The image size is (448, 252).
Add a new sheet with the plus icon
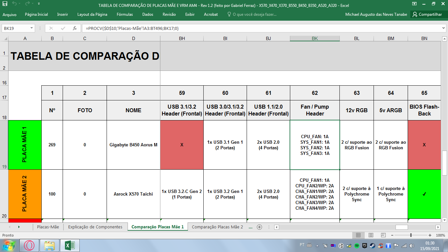[259, 227]
